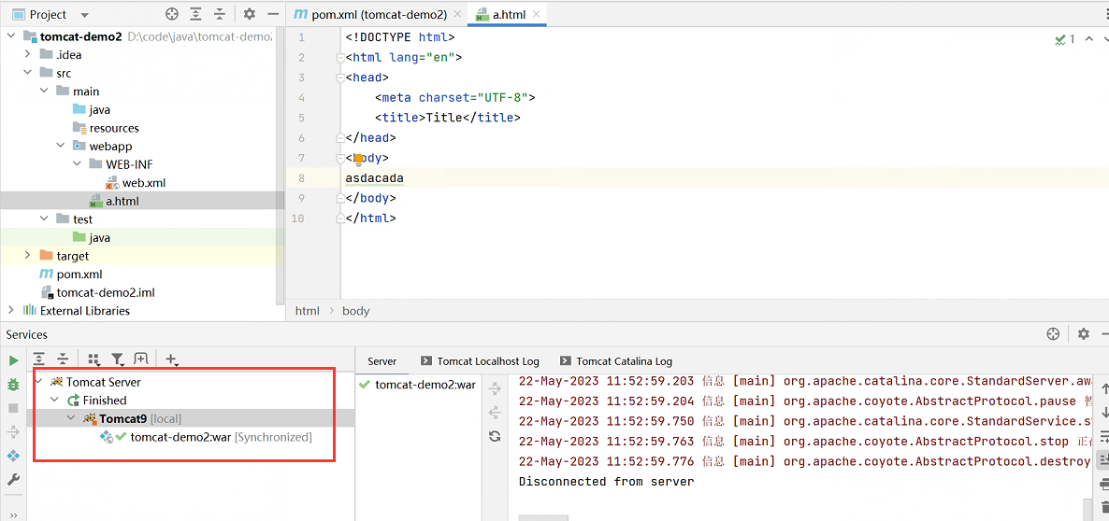The height and width of the screenshot is (521, 1109).
Task: Click the Deploy All arrow icon in Services sidebar
Action: pyautogui.click(x=13, y=432)
